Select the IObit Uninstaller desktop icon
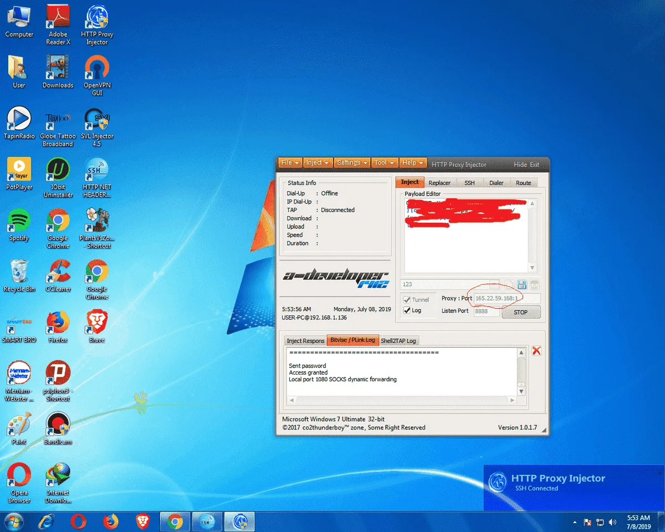665x532 pixels. (58, 178)
